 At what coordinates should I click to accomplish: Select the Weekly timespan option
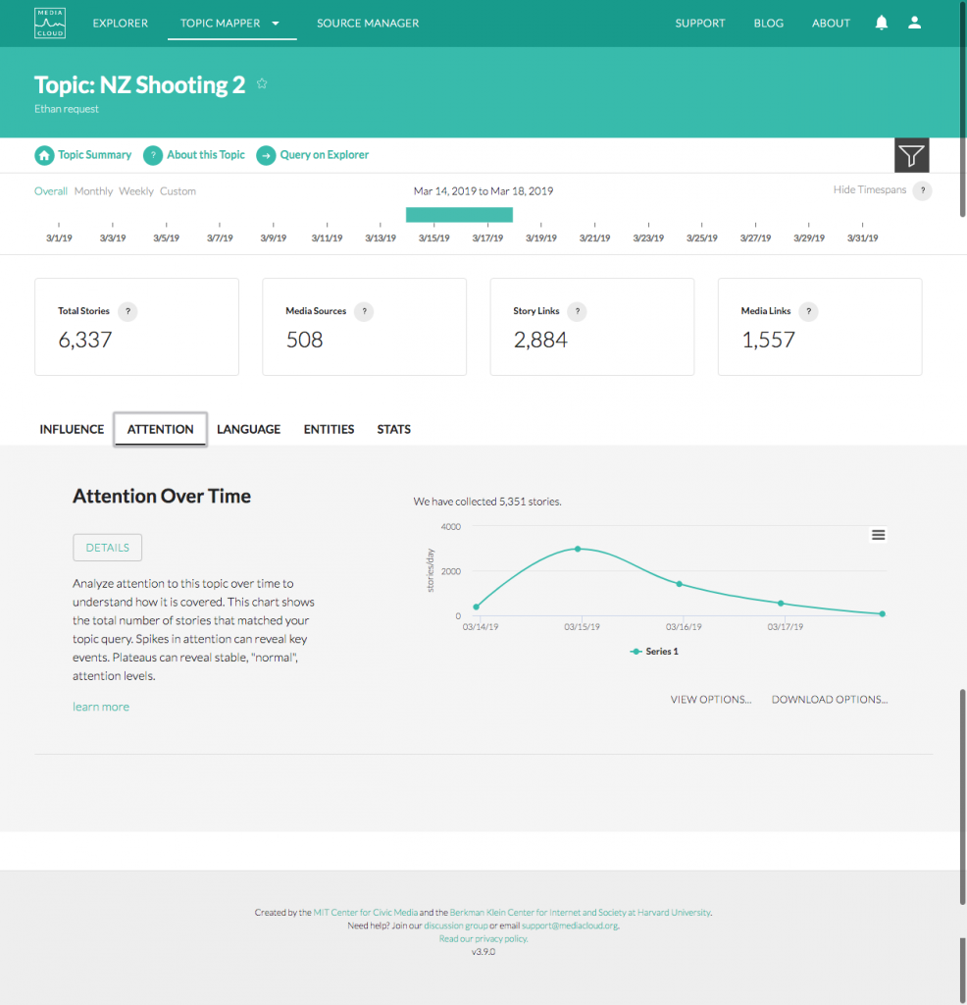coord(136,191)
